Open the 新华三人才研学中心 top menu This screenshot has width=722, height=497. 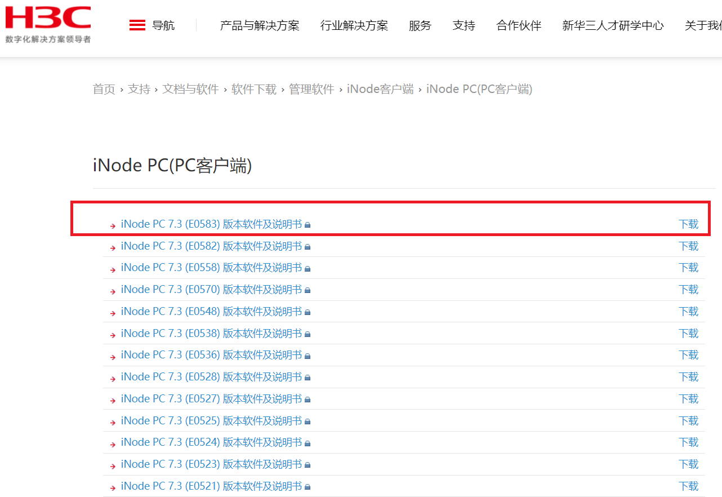point(613,25)
